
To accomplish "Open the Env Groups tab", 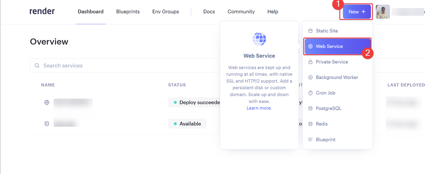I will point(166,11).
